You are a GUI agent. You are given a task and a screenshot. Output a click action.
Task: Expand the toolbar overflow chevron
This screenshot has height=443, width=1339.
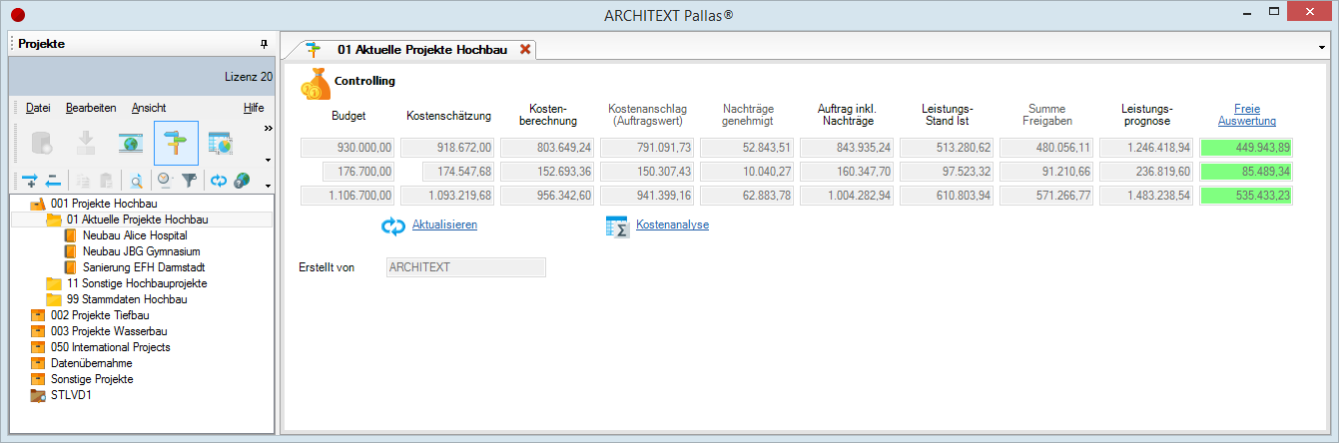pyautogui.click(x=268, y=128)
